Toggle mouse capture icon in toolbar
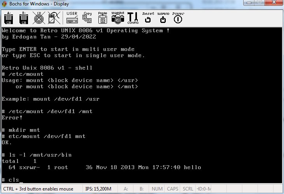Viewport: 284px width, 194px height. (x=54, y=17)
